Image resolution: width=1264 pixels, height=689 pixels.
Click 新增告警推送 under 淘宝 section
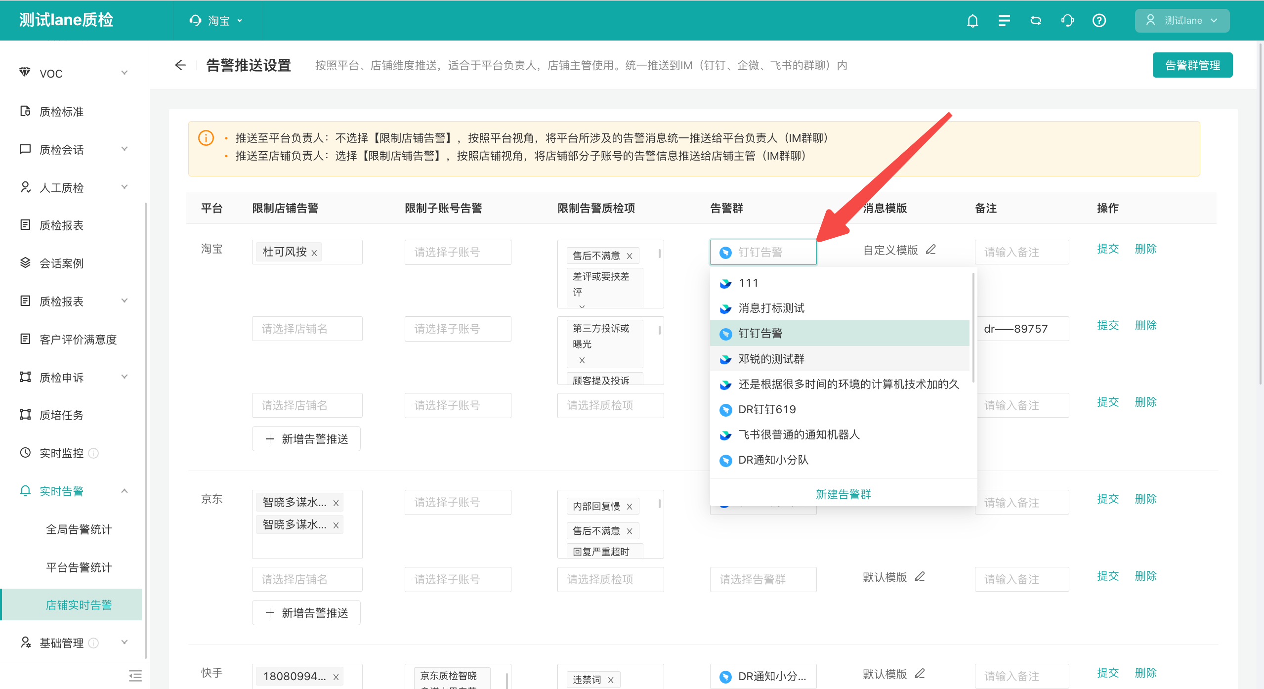tap(306, 439)
